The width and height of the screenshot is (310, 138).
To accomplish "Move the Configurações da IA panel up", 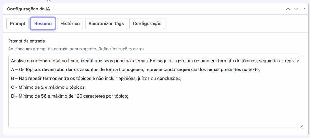I will click(x=288, y=9).
